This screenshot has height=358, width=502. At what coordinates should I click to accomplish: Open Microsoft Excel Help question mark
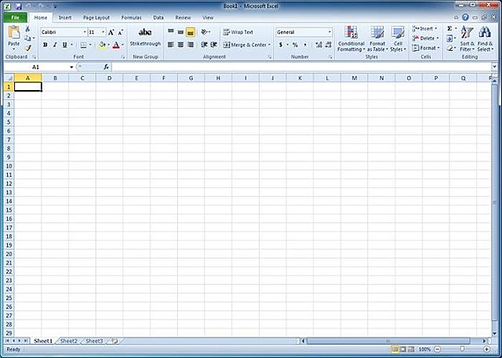465,17
